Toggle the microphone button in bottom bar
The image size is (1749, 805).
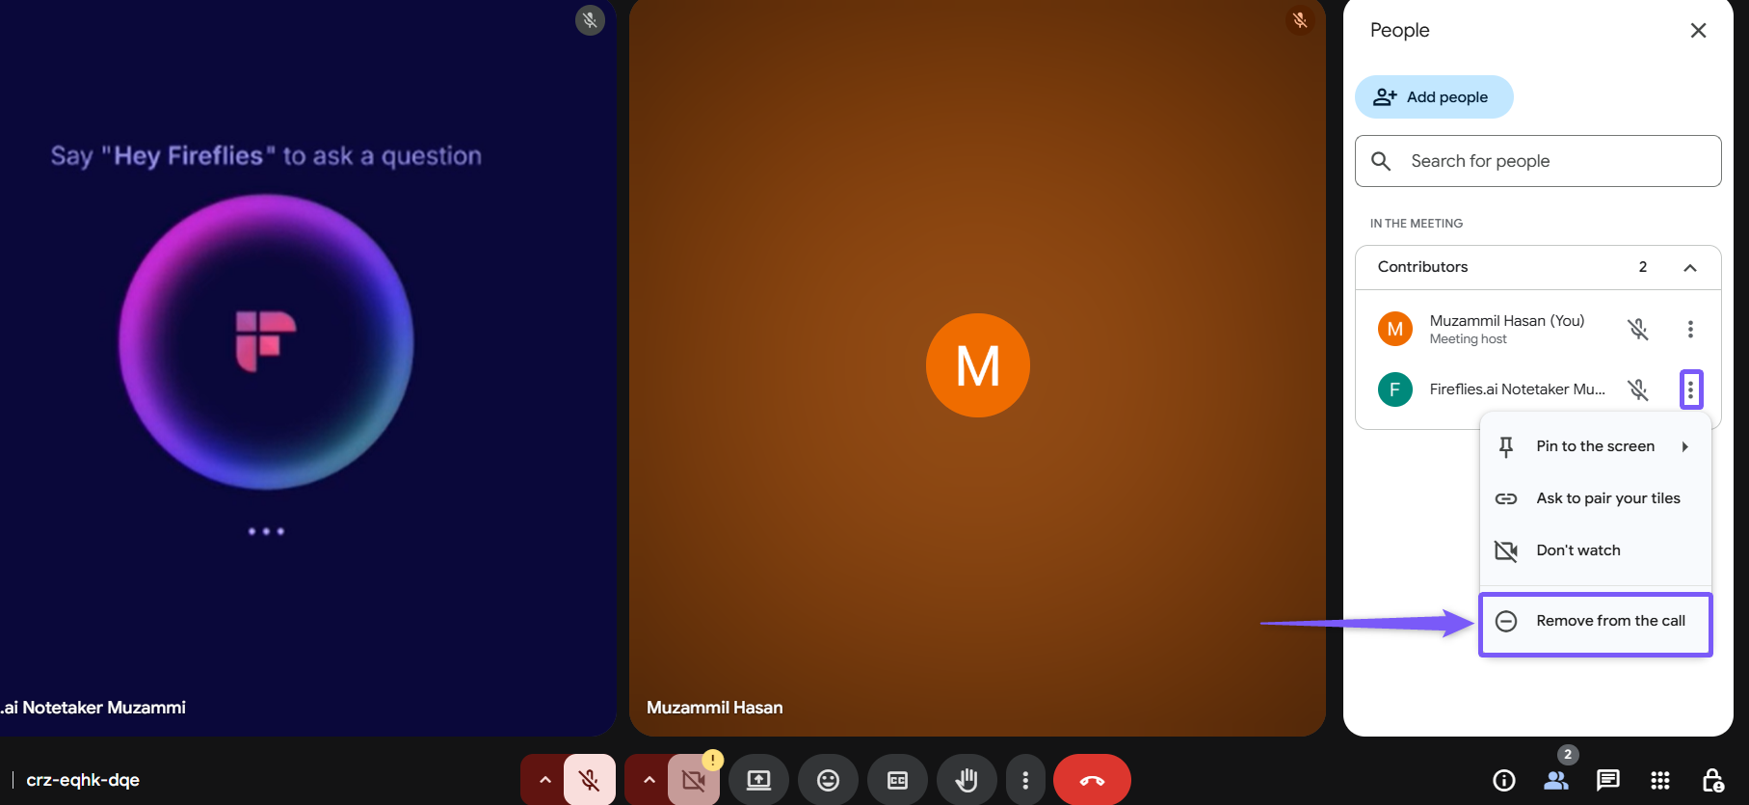pos(590,780)
